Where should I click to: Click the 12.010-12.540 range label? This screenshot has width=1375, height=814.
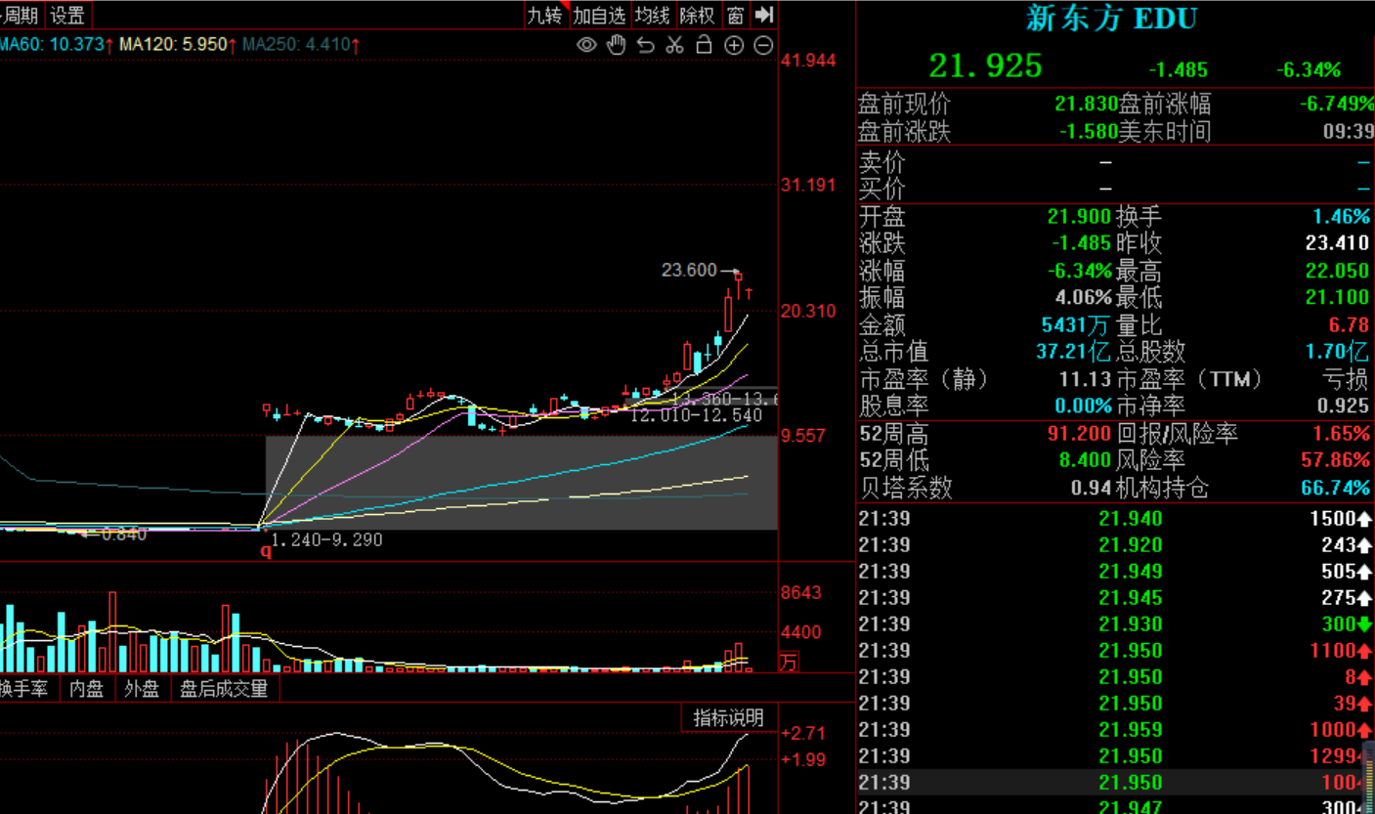click(696, 415)
